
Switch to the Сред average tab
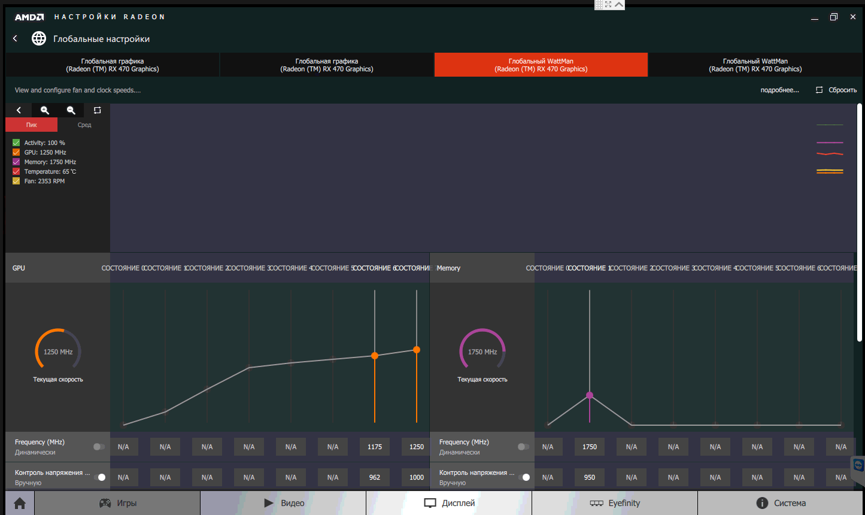[x=84, y=125]
